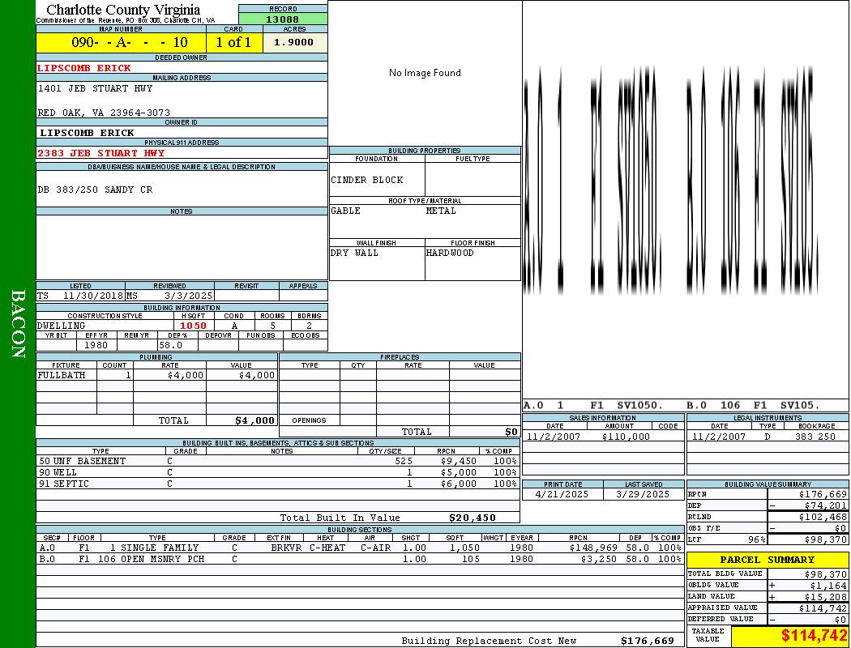Click OBLDG VALUE $1,164

tap(828, 586)
